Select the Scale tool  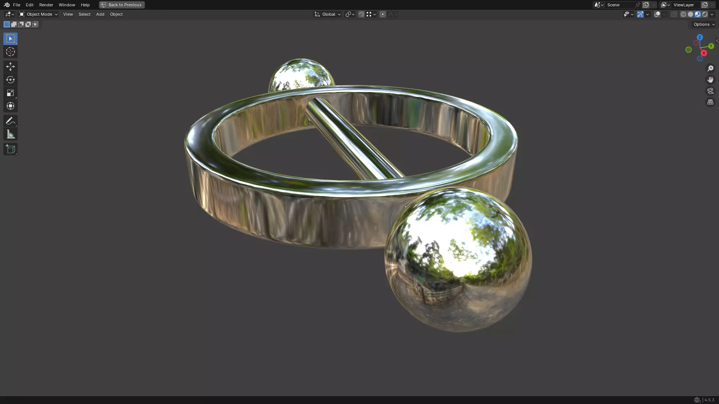(x=10, y=93)
